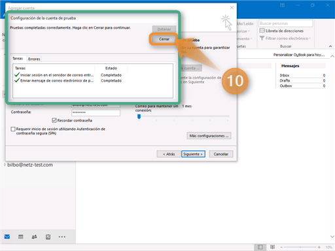Open the Tasks view icon
The height and width of the screenshot is (251, 335).
click(x=48, y=237)
